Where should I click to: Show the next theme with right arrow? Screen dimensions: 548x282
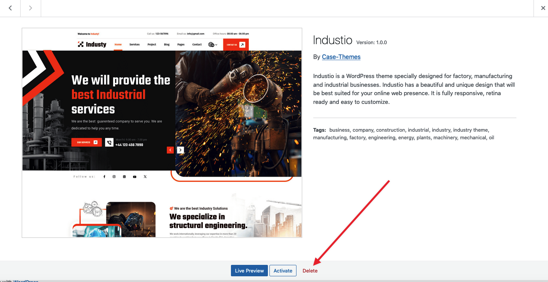30,8
